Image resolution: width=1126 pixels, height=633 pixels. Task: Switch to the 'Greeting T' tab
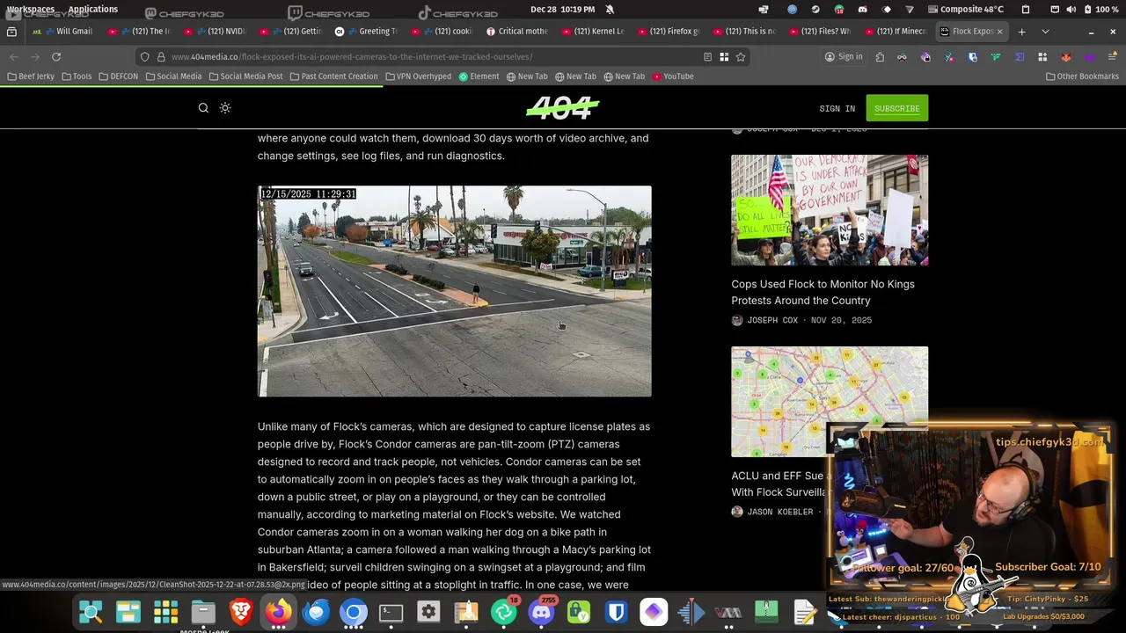coord(365,32)
